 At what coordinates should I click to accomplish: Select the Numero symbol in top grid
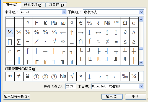click(107, 23)
